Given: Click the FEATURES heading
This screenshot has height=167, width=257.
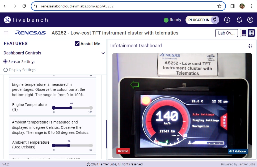Looking at the screenshot, I should pos(16,44).
